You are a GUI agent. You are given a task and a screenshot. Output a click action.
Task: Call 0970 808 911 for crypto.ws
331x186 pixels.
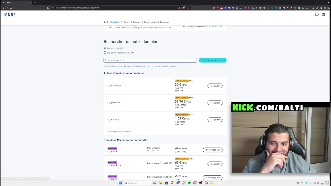[x=213, y=178]
